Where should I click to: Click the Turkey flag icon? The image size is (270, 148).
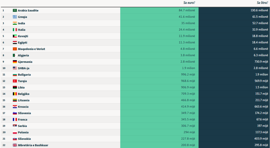[15, 81]
